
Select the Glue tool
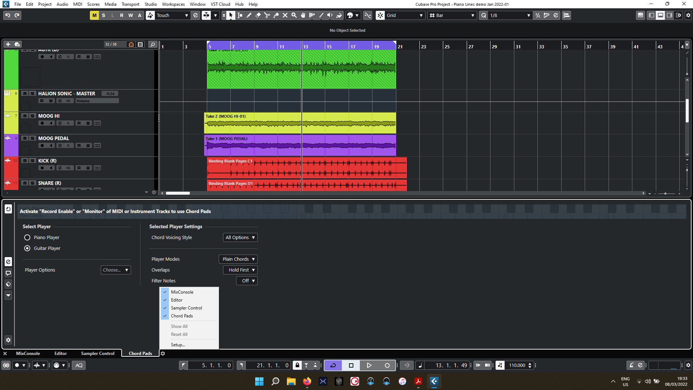[x=276, y=15]
